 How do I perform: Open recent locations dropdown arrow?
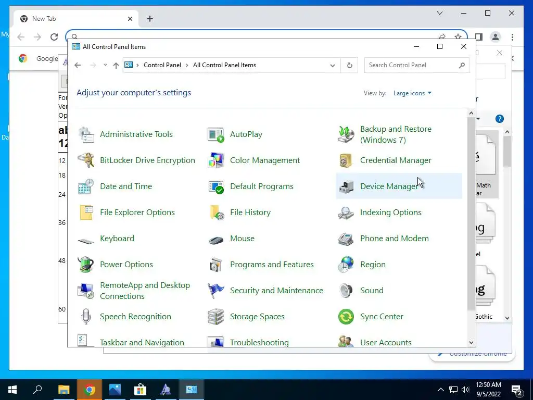point(105,65)
